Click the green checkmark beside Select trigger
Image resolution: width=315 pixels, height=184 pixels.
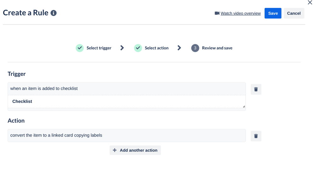coord(79,48)
